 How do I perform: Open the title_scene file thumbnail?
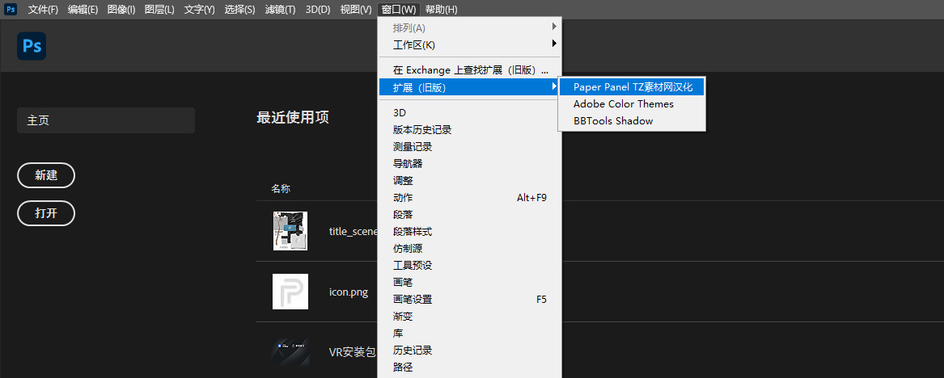click(x=290, y=231)
